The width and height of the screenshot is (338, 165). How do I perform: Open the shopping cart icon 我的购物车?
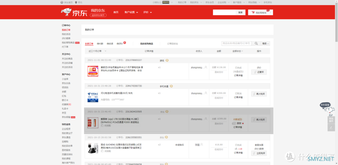253,13
